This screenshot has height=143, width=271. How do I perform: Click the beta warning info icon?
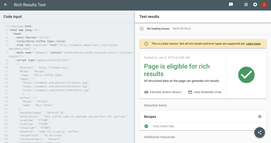[146, 44]
